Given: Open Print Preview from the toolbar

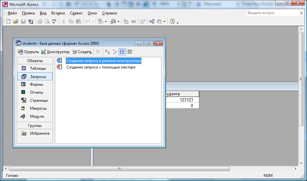Looking at the screenshot, I should coord(47,21).
